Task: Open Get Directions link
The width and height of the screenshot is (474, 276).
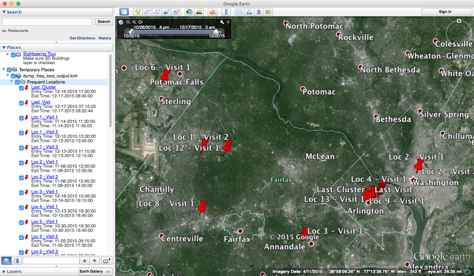Action: point(82,38)
